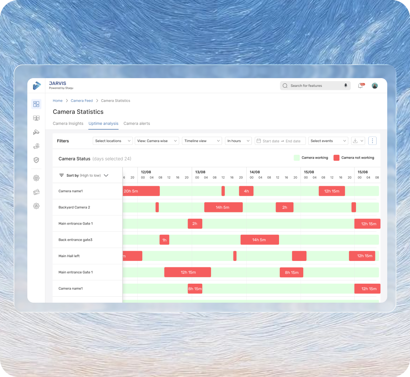The width and height of the screenshot is (410, 377).
Task: Open the View: Camera wise dropdown
Action: click(157, 141)
